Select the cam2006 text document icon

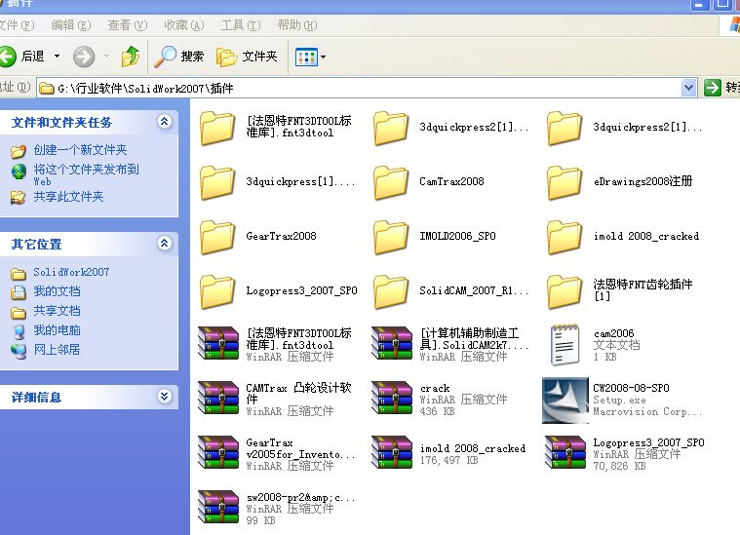565,345
